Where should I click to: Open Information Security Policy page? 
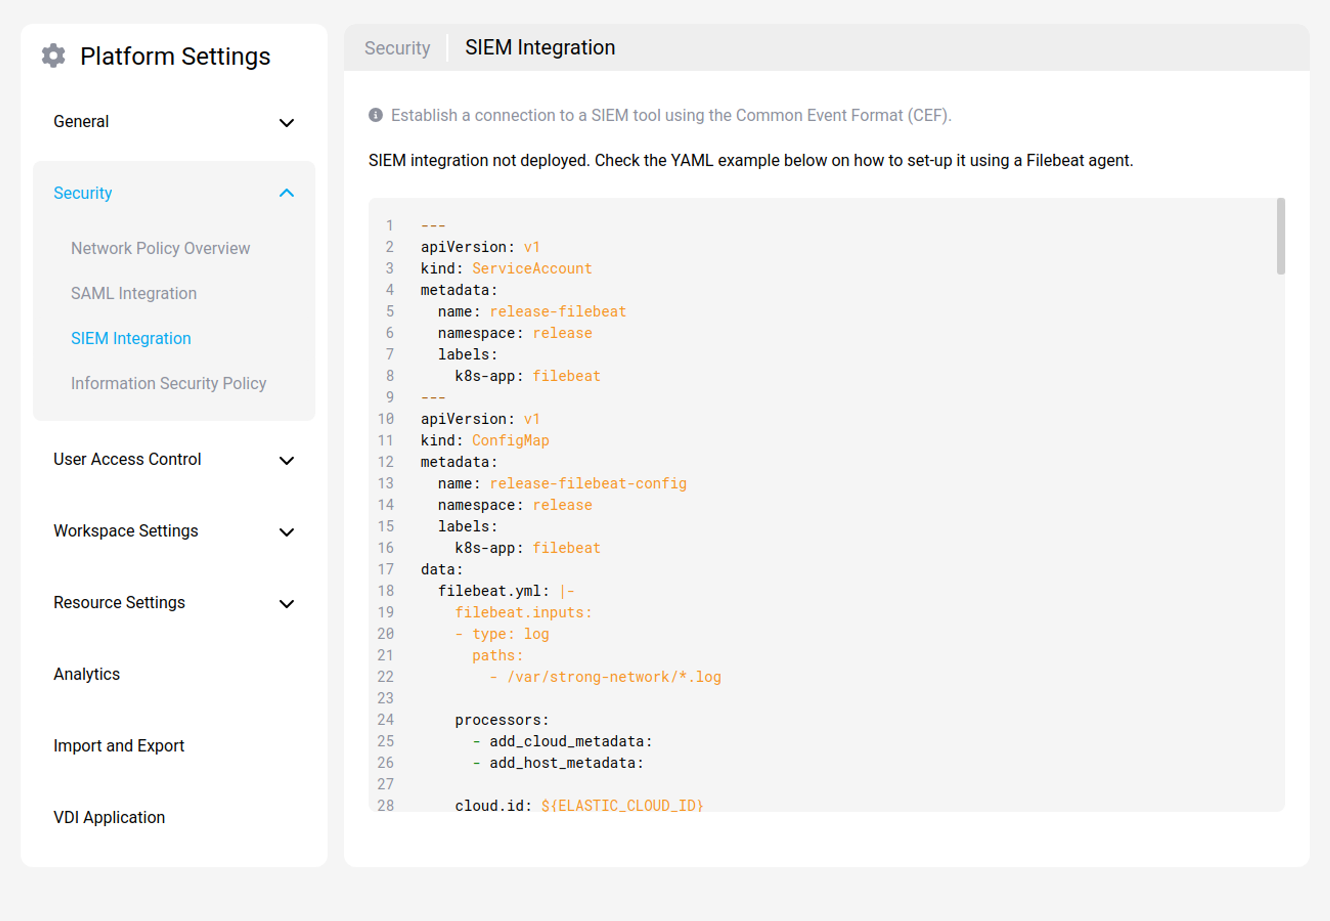click(168, 383)
